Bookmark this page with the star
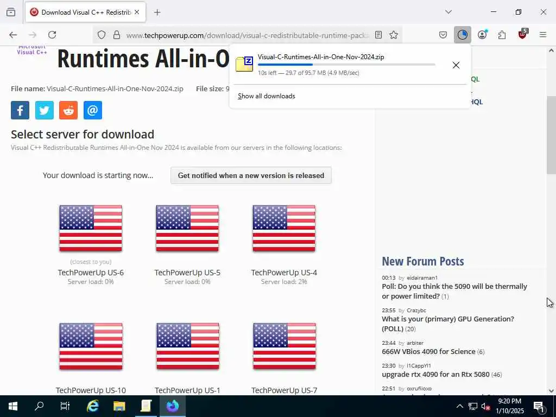 [394, 35]
